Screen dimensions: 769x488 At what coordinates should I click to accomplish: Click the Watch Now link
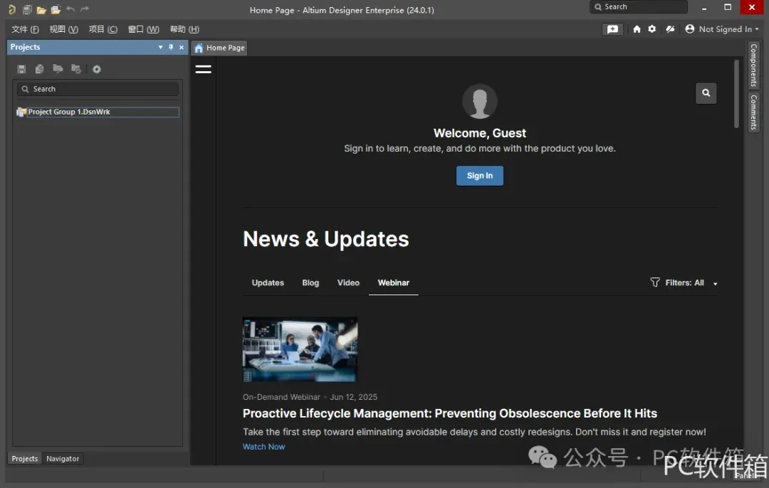pyautogui.click(x=263, y=446)
